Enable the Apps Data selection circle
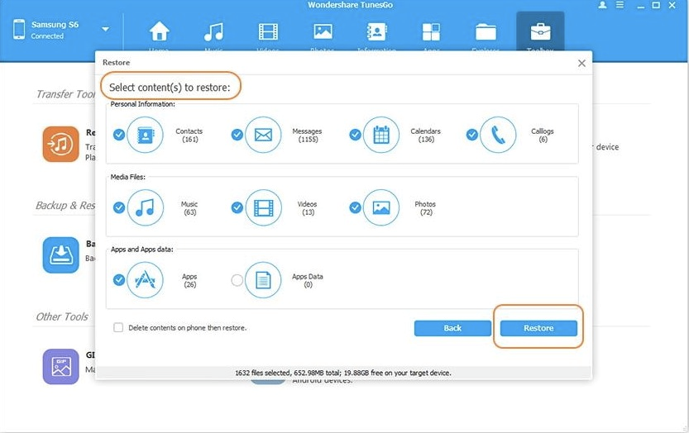 point(237,281)
